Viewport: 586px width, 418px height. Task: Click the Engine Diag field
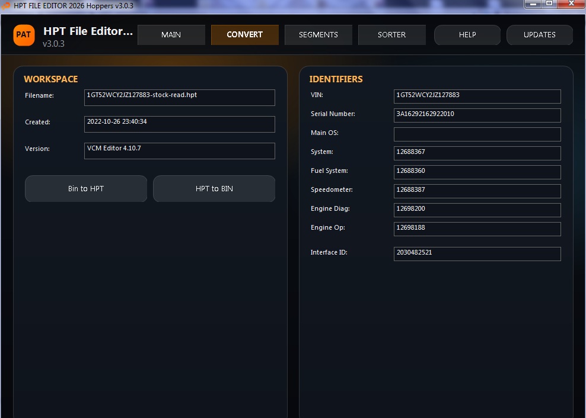(x=477, y=210)
